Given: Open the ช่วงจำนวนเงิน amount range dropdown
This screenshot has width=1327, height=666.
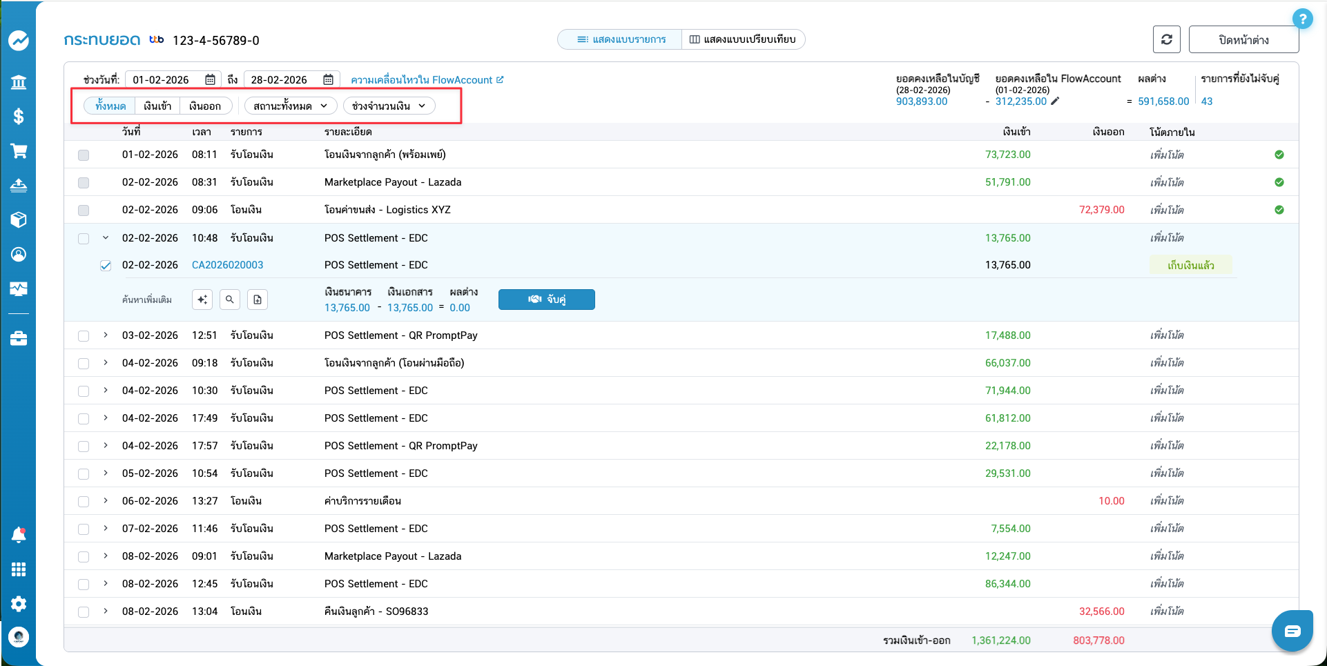Looking at the screenshot, I should coord(389,106).
